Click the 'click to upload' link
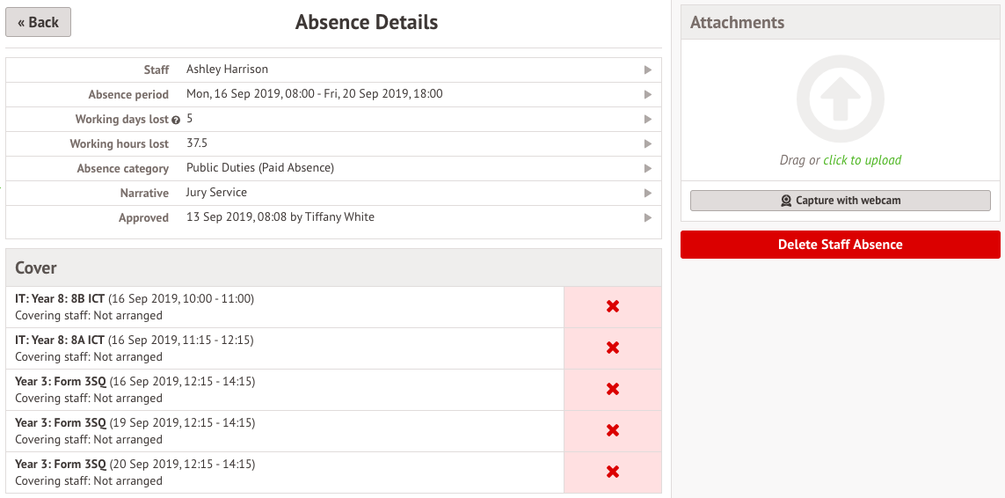This screenshot has width=1005, height=498. click(862, 160)
